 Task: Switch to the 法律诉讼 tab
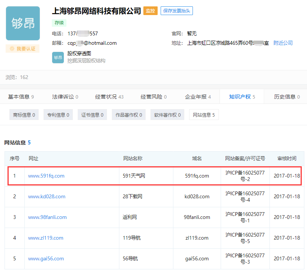tap(65, 97)
